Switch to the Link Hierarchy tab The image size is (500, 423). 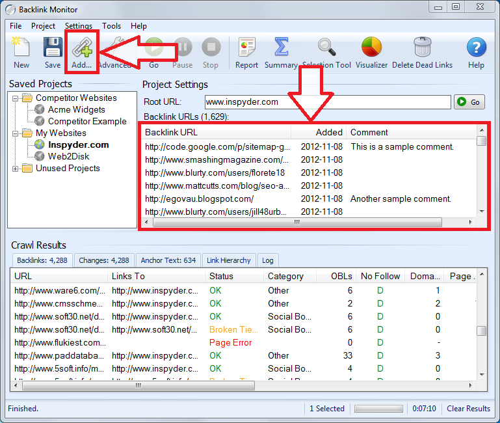point(229,260)
